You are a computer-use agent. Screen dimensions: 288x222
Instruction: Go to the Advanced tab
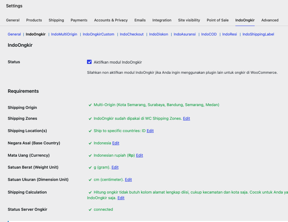pyautogui.click(x=270, y=20)
